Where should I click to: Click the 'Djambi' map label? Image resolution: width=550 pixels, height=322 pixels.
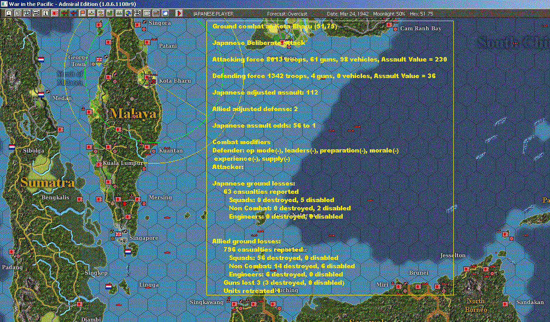(x=91, y=319)
